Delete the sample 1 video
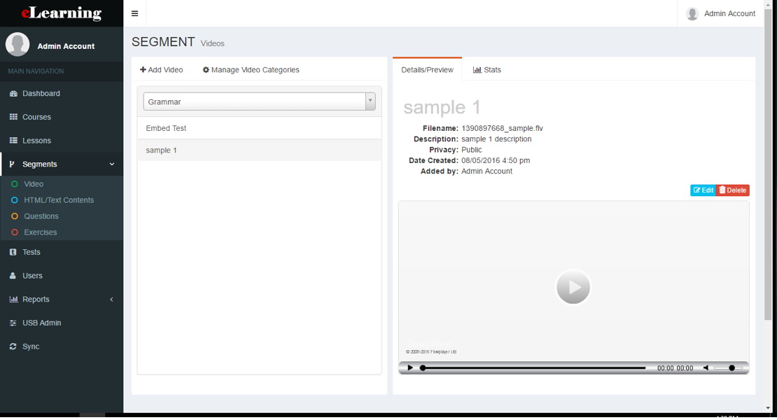This screenshot has width=777, height=420. 732,190
